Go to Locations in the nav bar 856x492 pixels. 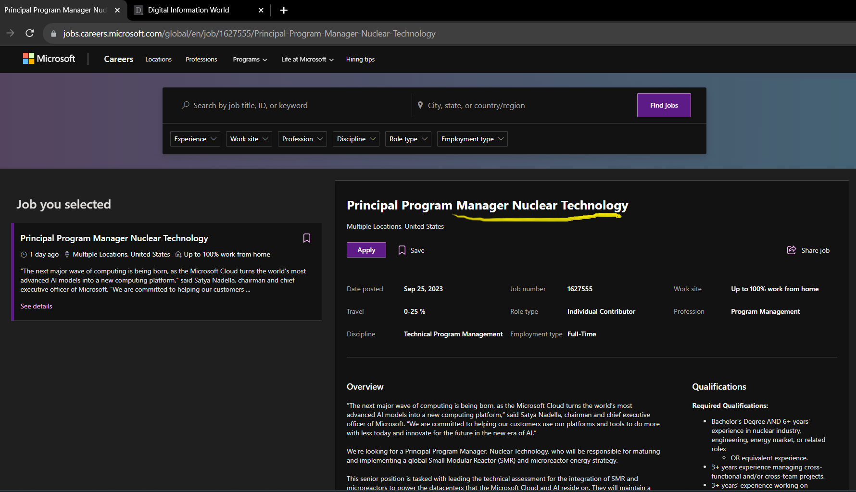pos(158,59)
